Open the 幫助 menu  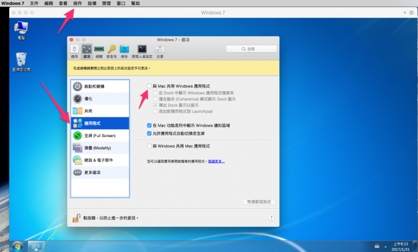[x=135, y=3]
